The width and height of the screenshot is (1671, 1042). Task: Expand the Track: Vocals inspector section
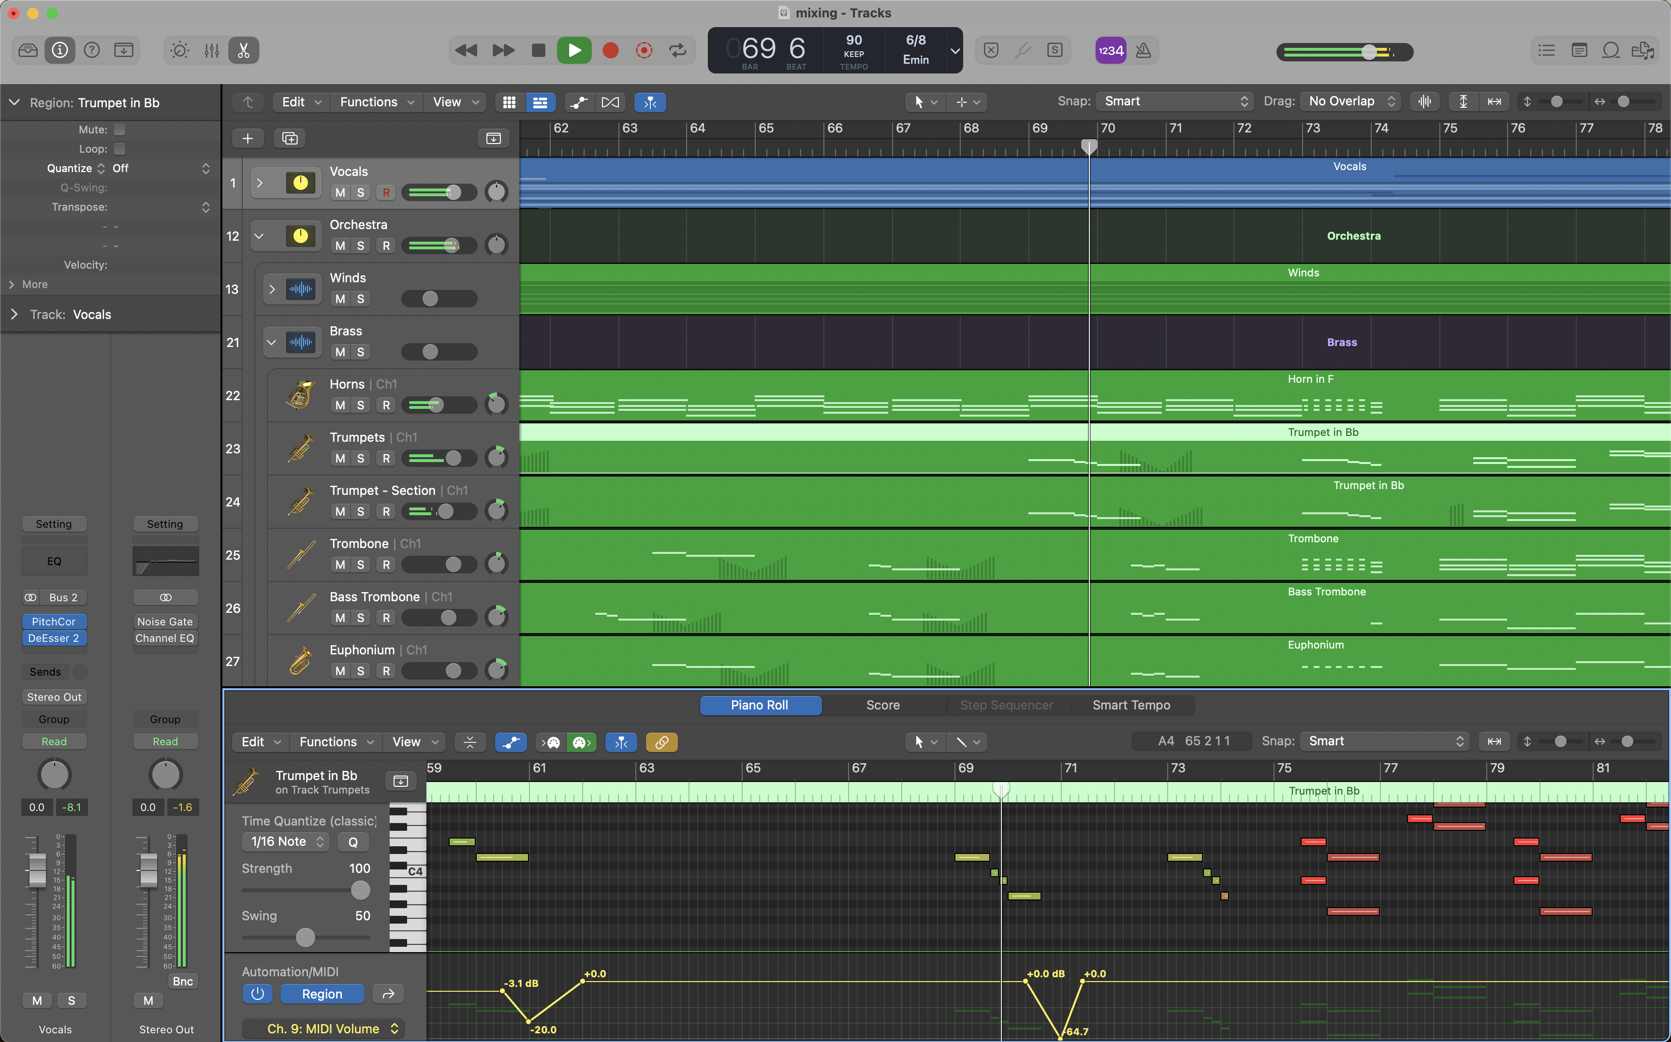pyautogui.click(x=15, y=314)
